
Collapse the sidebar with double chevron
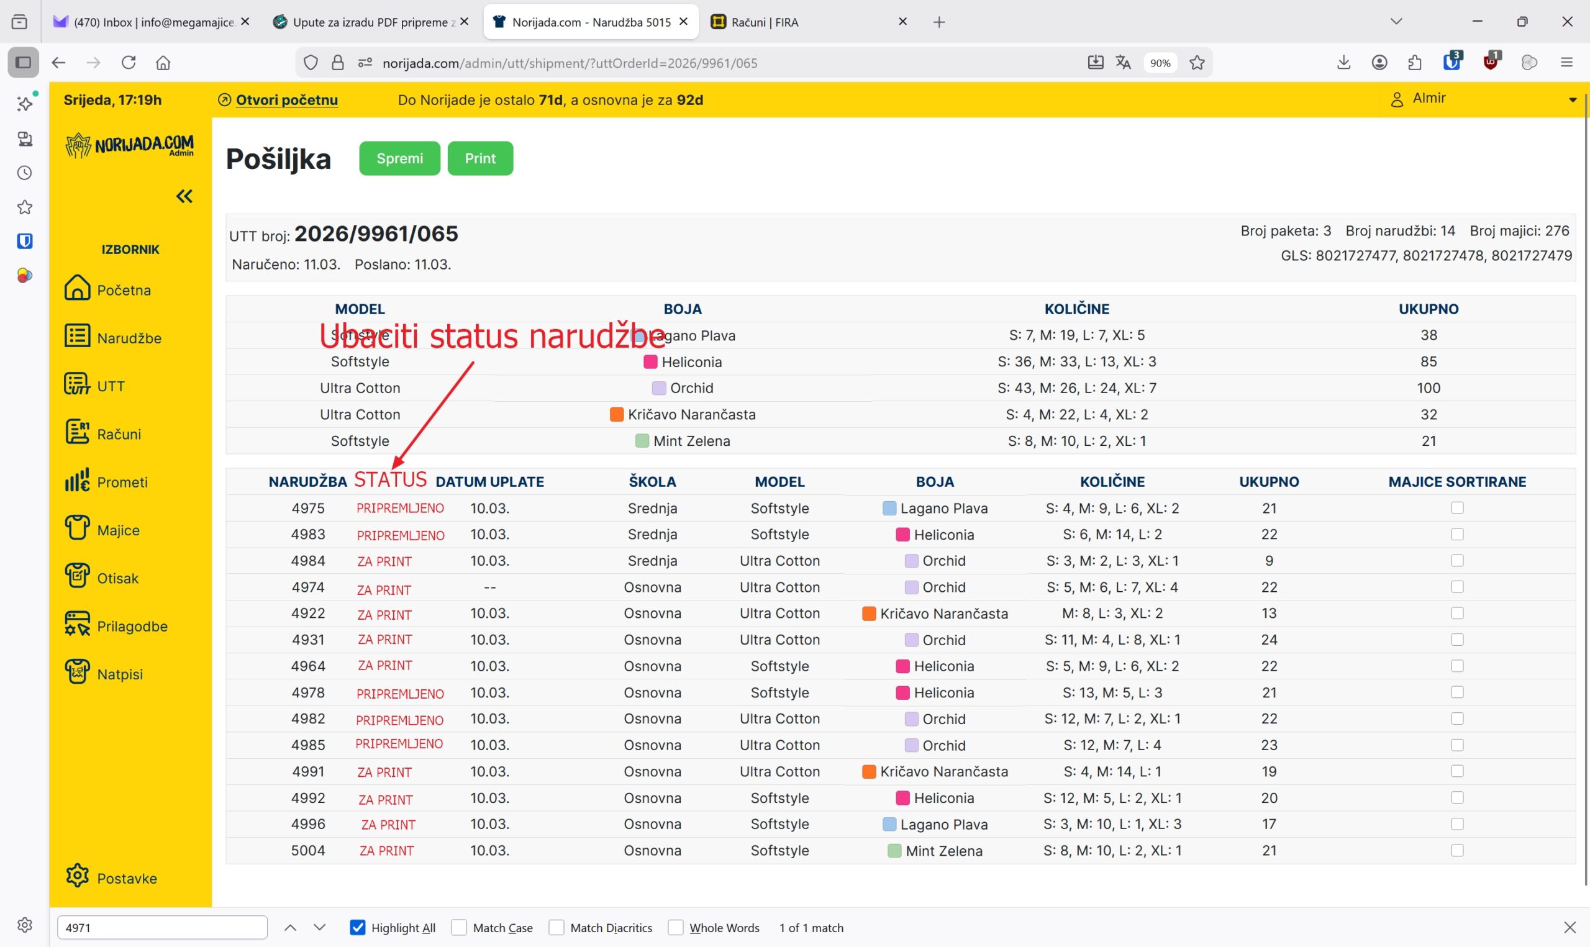(x=184, y=196)
